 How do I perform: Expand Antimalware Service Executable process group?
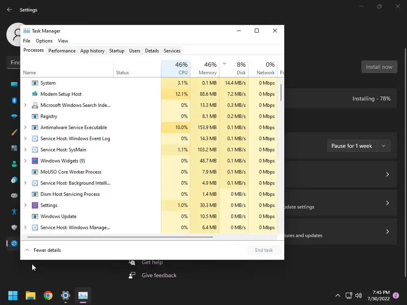tap(25, 127)
